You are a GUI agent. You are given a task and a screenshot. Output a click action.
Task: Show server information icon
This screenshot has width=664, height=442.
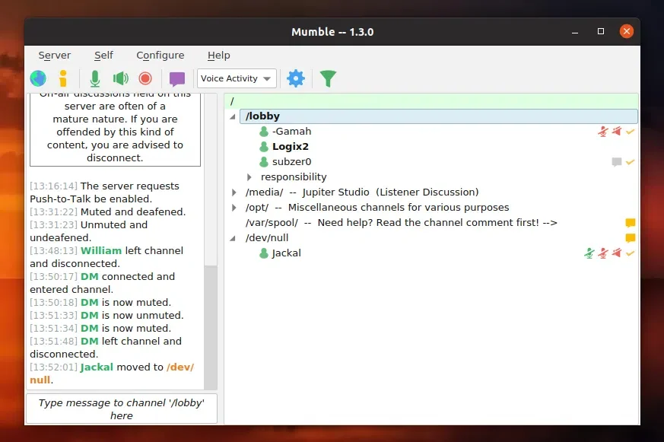pyautogui.click(x=63, y=78)
